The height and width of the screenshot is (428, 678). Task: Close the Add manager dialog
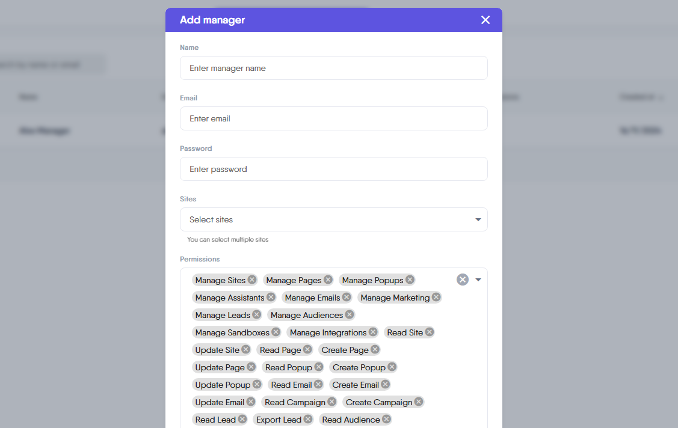coord(485,20)
